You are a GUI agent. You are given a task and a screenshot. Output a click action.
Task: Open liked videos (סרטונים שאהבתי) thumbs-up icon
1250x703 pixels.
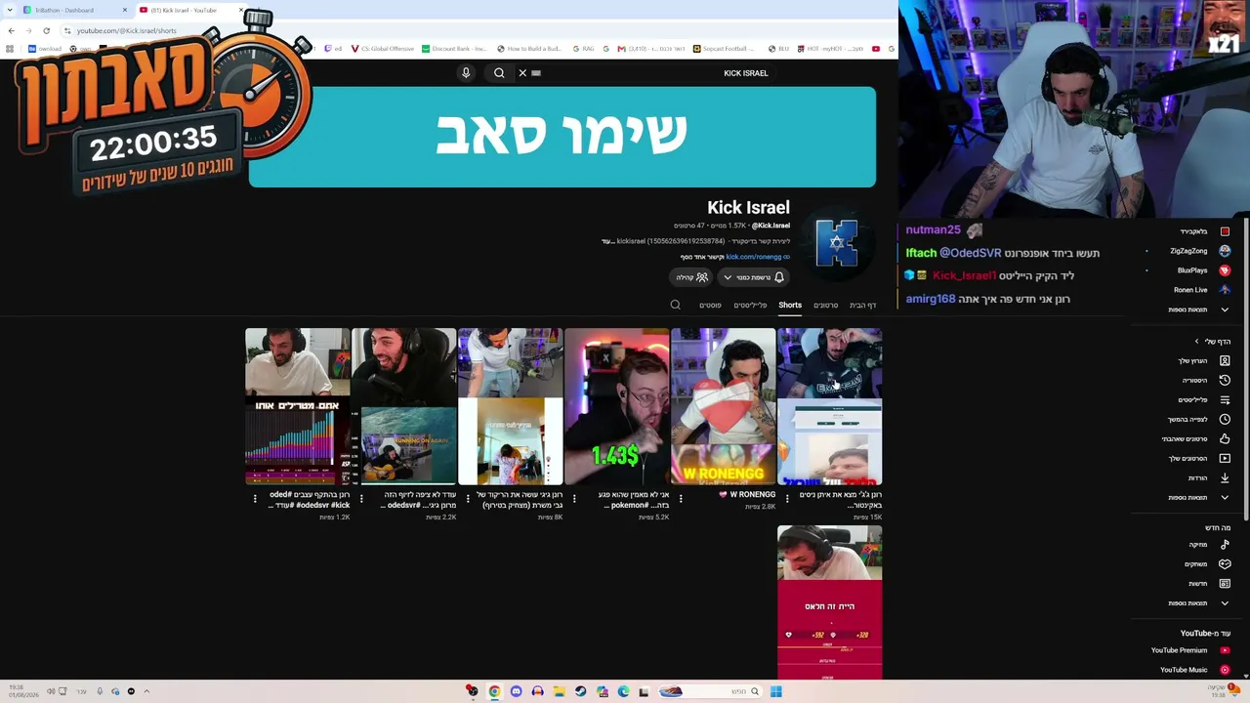pyautogui.click(x=1225, y=438)
